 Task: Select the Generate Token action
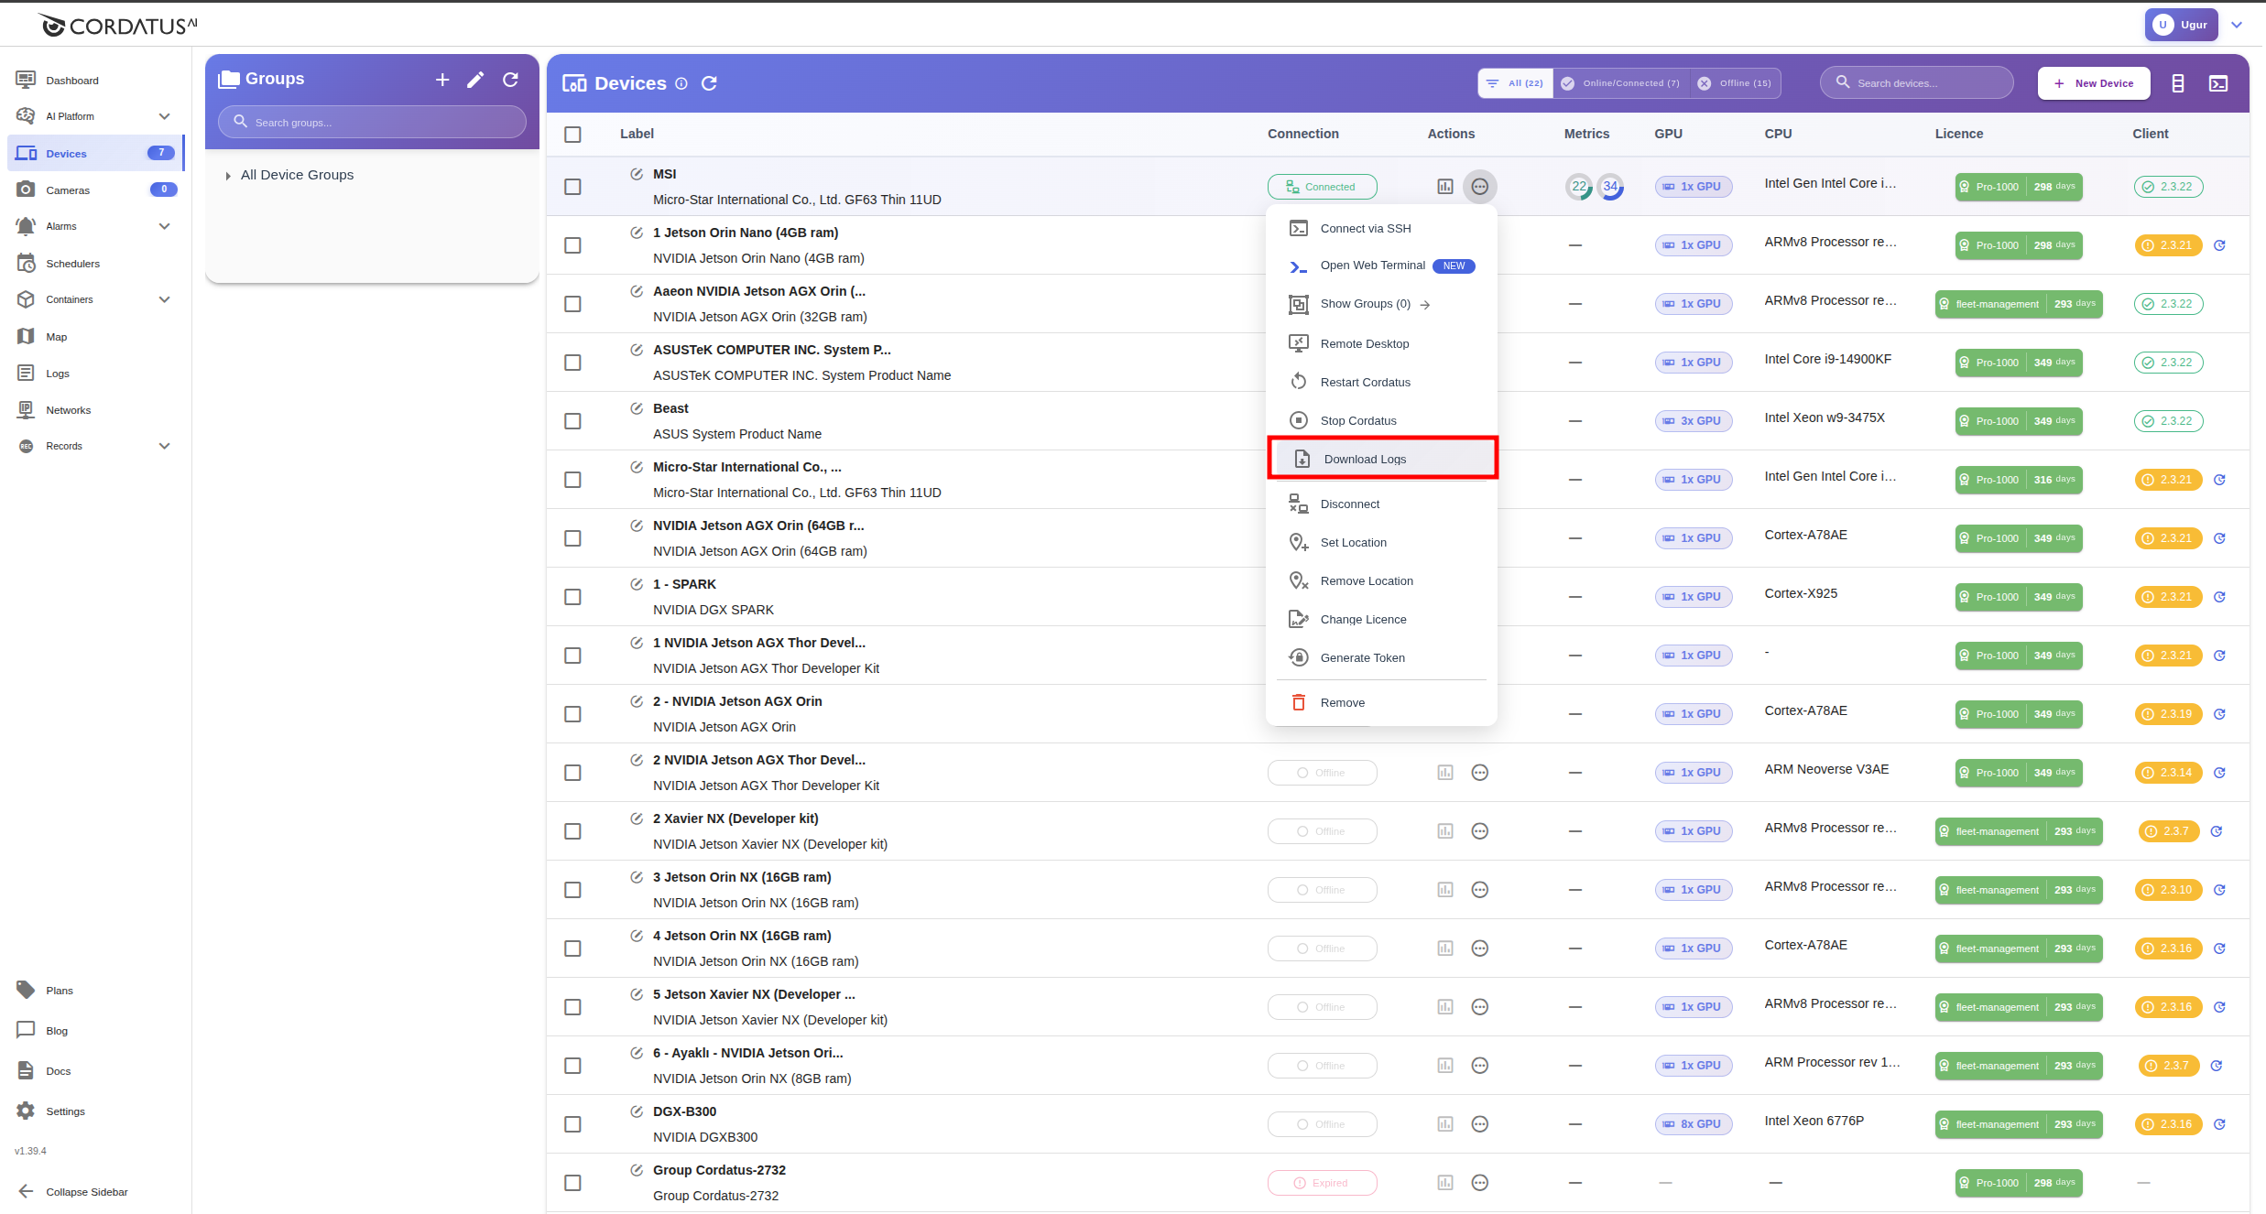point(1362,657)
